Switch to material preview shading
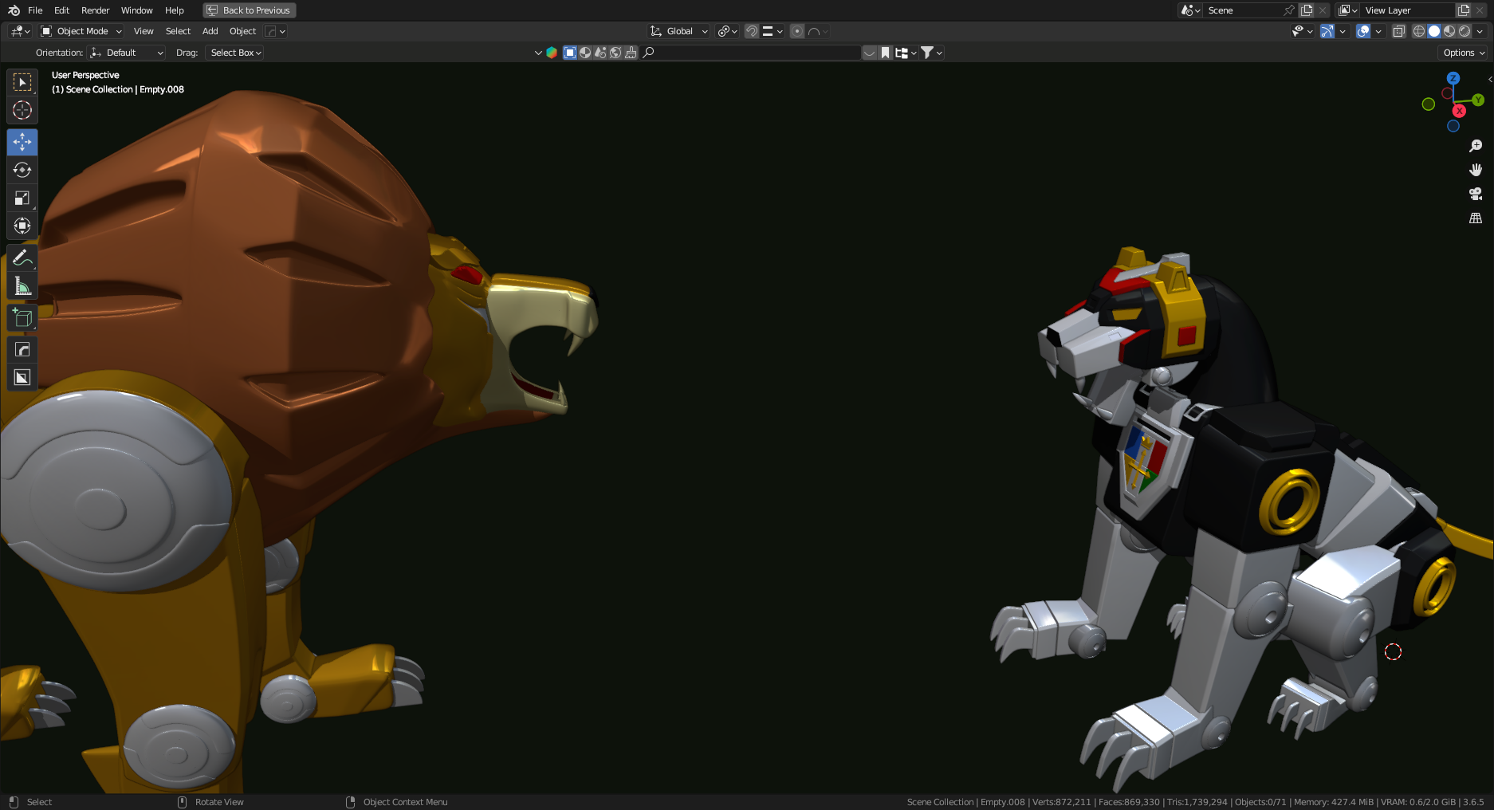The image size is (1494, 810). (1449, 31)
